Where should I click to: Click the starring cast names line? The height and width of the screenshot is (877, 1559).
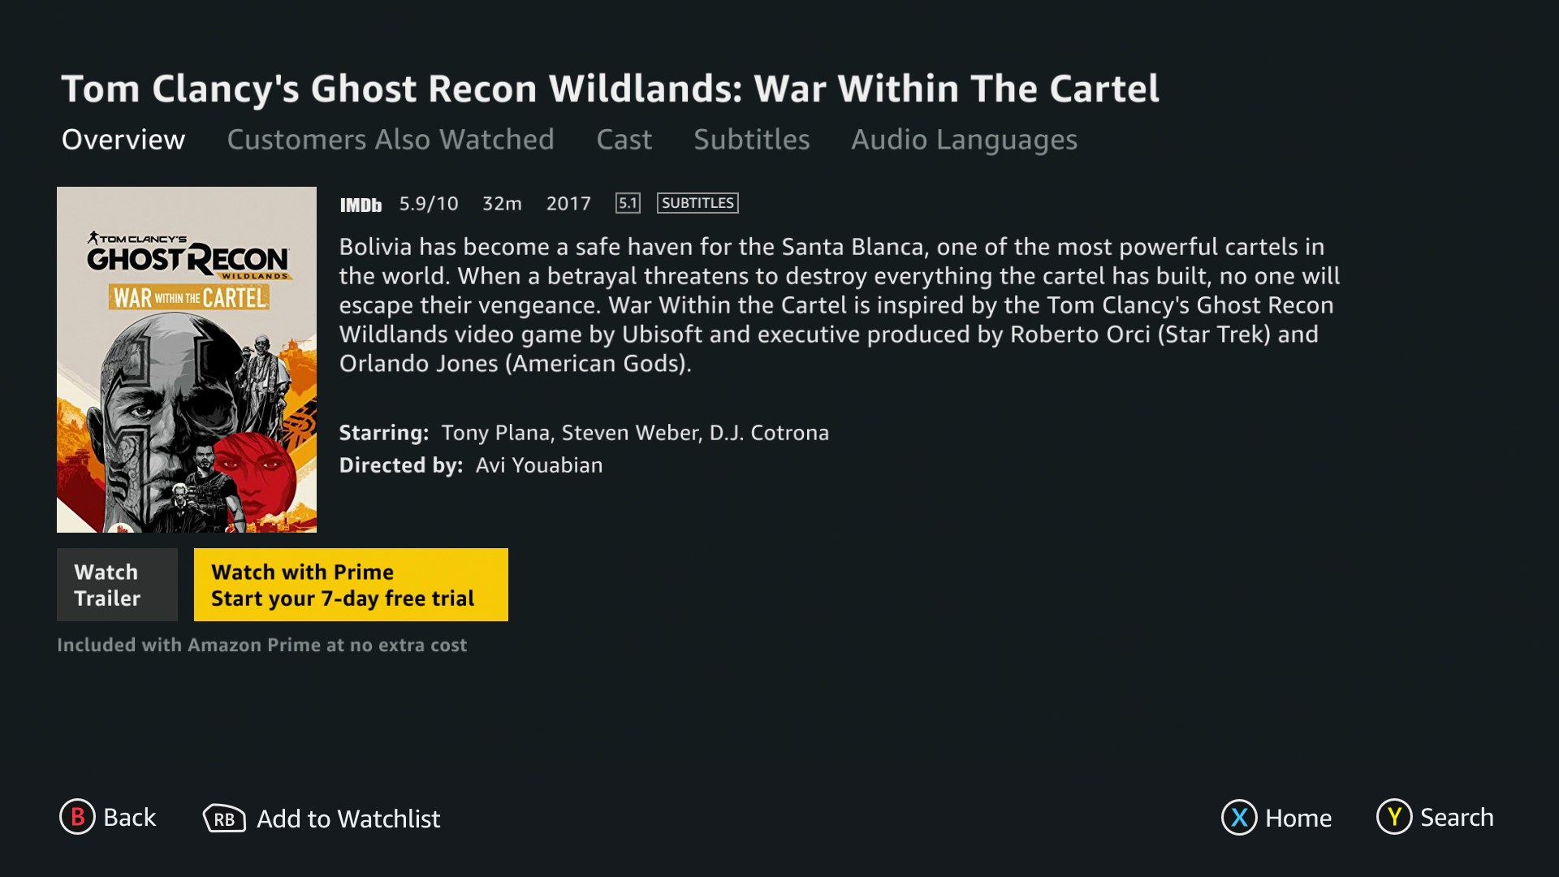(634, 433)
